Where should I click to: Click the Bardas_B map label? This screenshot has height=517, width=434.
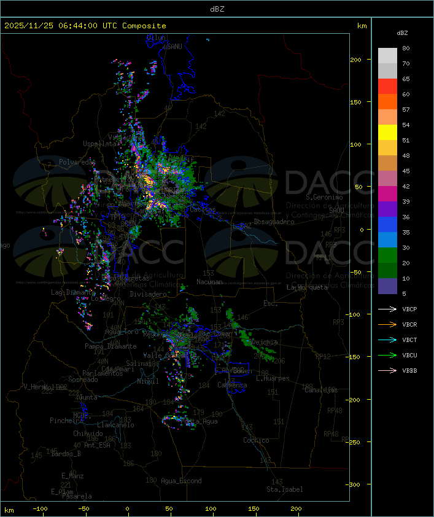(x=66, y=454)
